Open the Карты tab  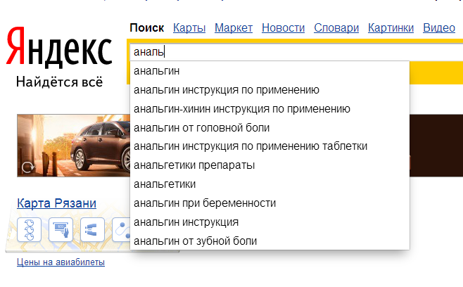[x=189, y=28]
